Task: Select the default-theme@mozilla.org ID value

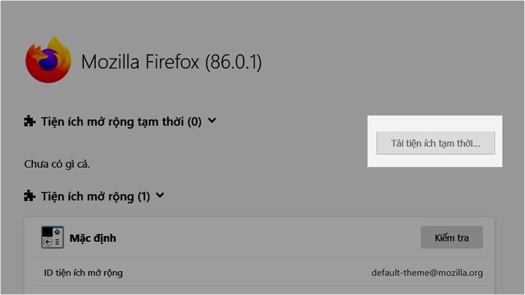Action: [x=427, y=273]
